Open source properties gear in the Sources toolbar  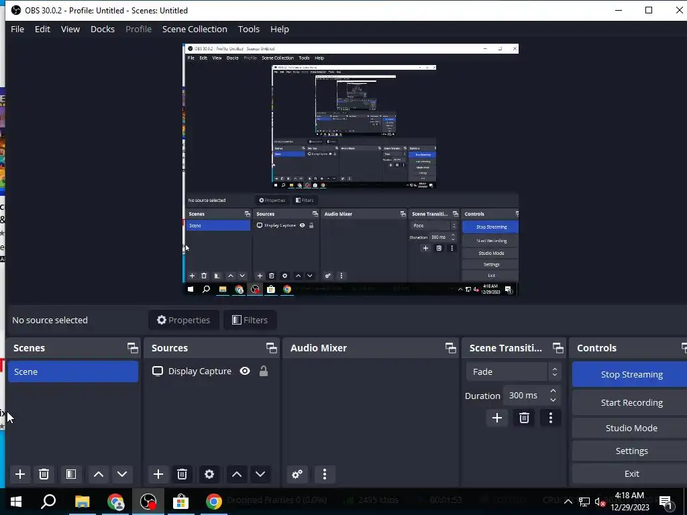[x=209, y=474]
